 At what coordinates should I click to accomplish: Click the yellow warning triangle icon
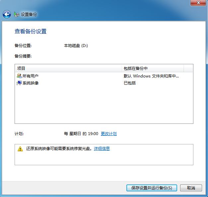20,149
